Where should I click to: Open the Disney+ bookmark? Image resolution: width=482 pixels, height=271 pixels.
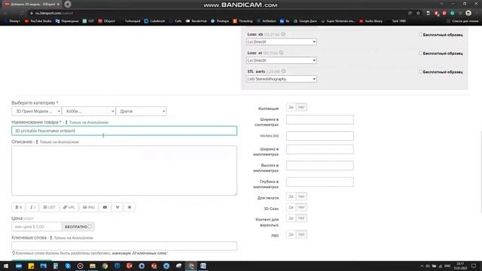(12, 21)
